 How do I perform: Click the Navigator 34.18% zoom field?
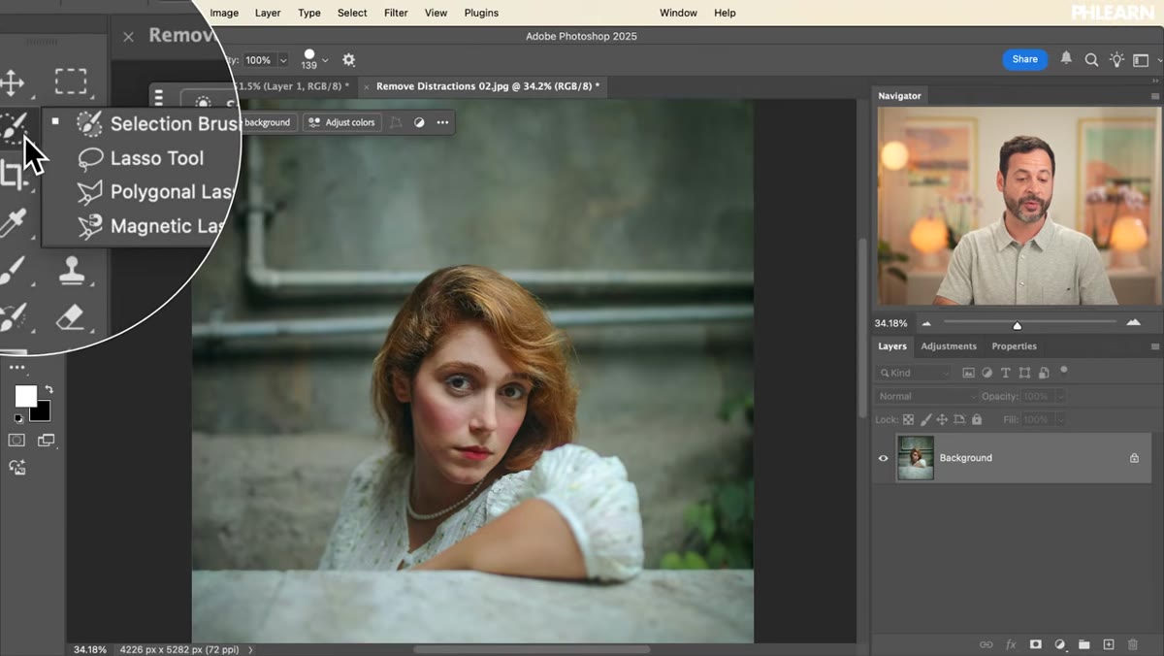(891, 323)
